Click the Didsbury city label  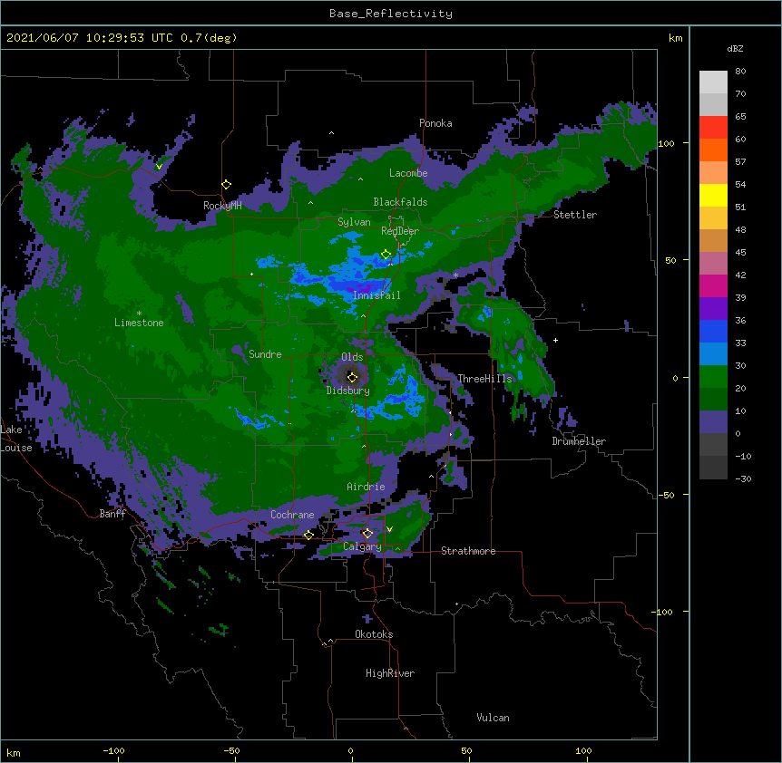pyautogui.click(x=348, y=391)
